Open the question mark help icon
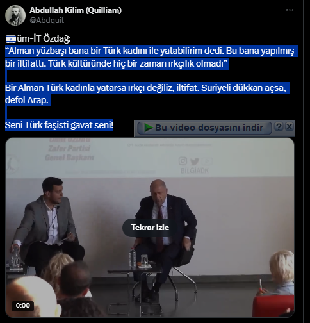310x323 pixels. 279,127
